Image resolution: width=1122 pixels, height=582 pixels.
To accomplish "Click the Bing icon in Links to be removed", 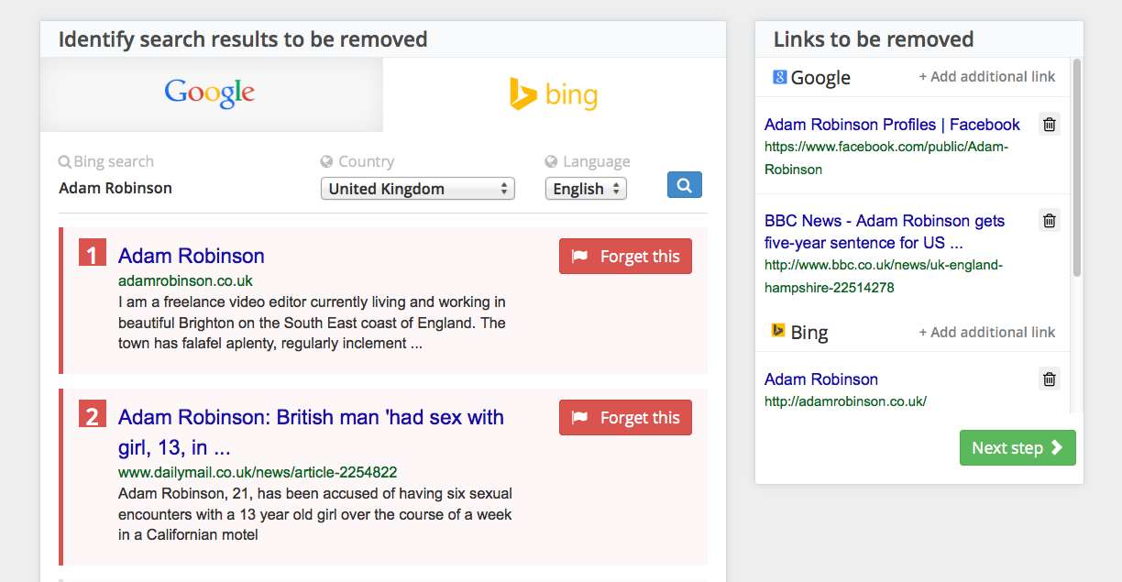I will (778, 331).
